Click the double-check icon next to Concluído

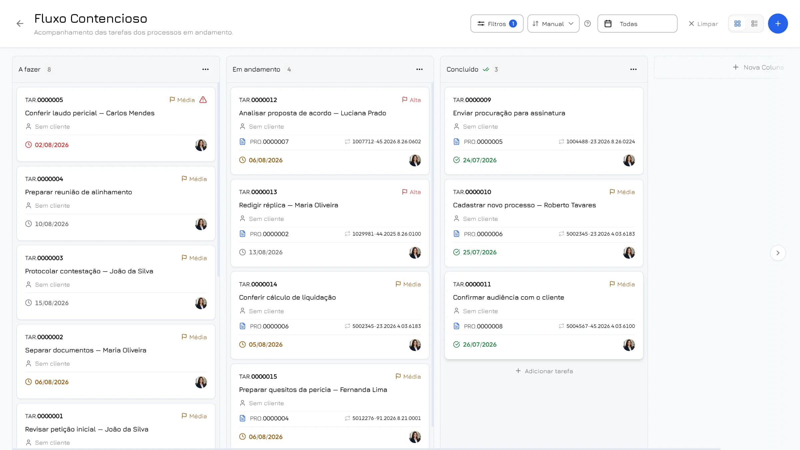(x=486, y=69)
